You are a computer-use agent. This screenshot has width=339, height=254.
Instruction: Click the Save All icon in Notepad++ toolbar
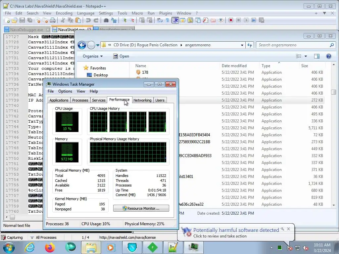click(29, 20)
